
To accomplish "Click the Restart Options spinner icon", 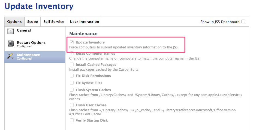I will point(10,44).
